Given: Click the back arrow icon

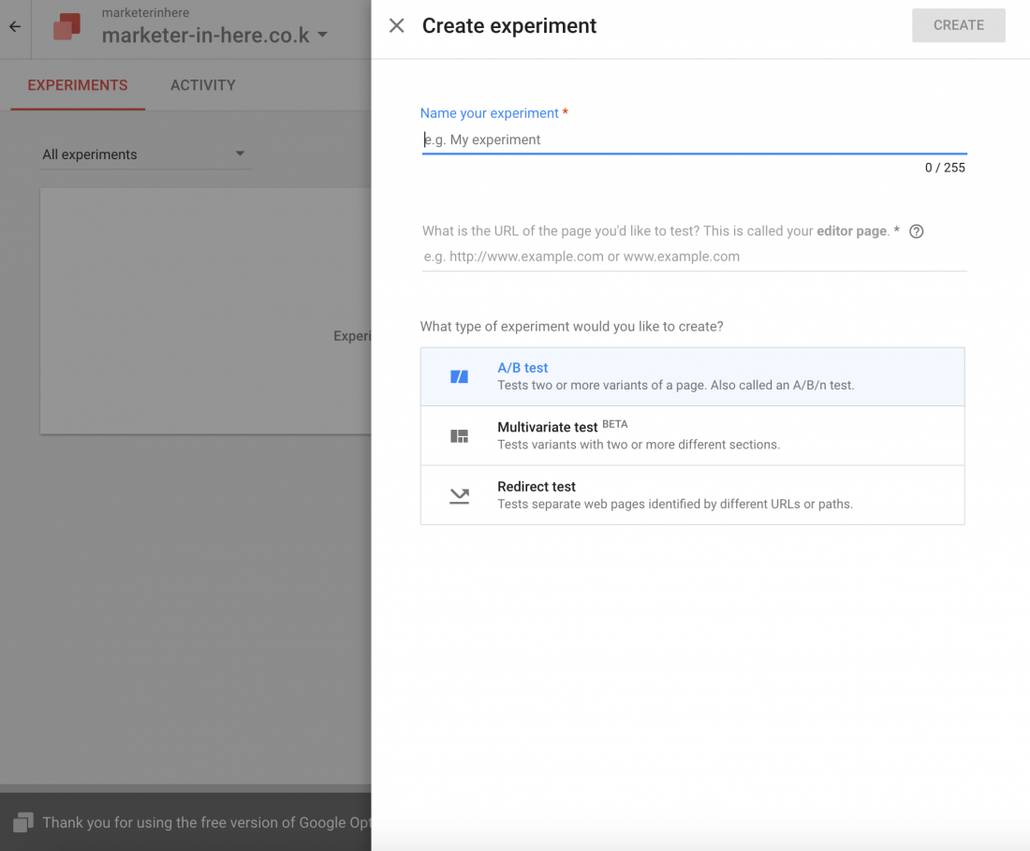Looking at the screenshot, I should click(x=15, y=27).
